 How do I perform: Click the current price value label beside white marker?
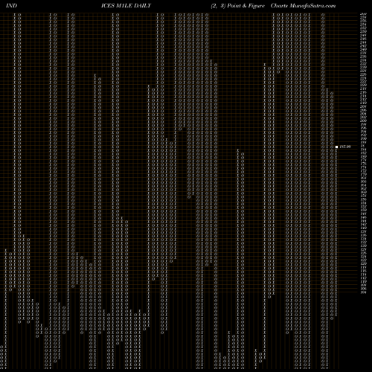345,147
